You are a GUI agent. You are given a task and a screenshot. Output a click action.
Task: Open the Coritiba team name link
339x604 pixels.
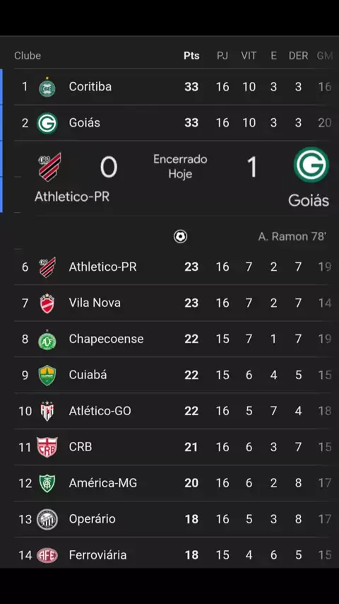pyautogui.click(x=90, y=87)
